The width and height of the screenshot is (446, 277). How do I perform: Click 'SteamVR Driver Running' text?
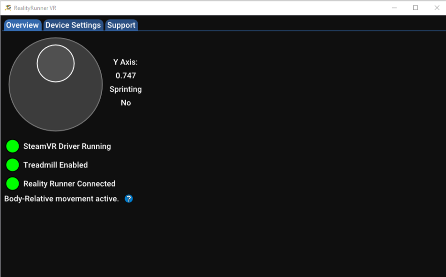(x=67, y=146)
